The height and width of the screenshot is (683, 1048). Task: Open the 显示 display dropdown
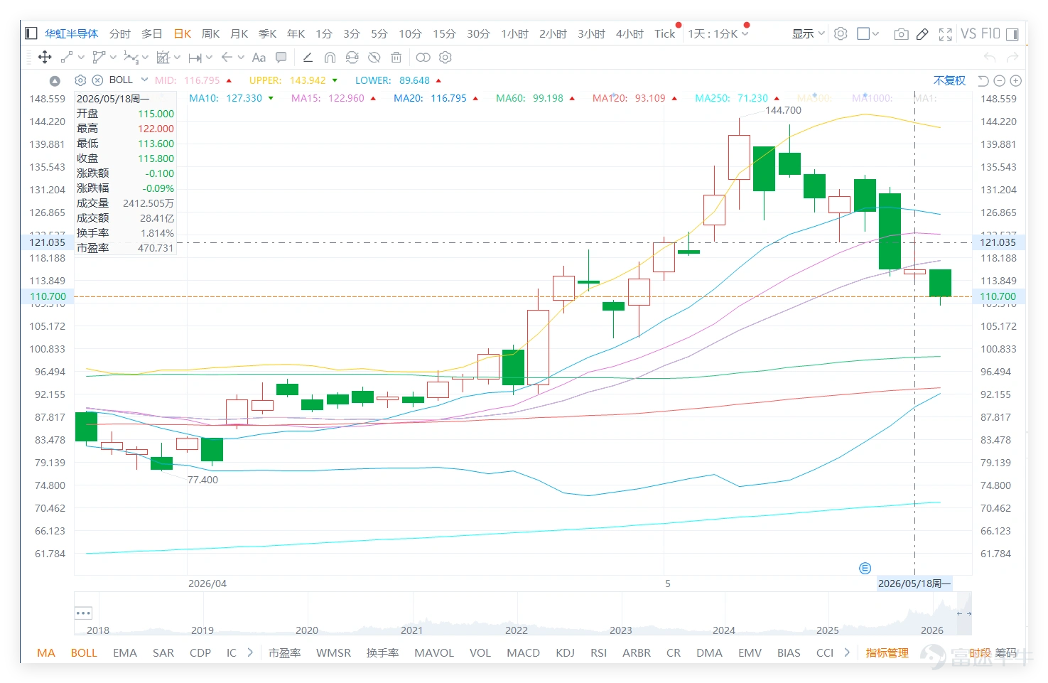click(x=808, y=33)
